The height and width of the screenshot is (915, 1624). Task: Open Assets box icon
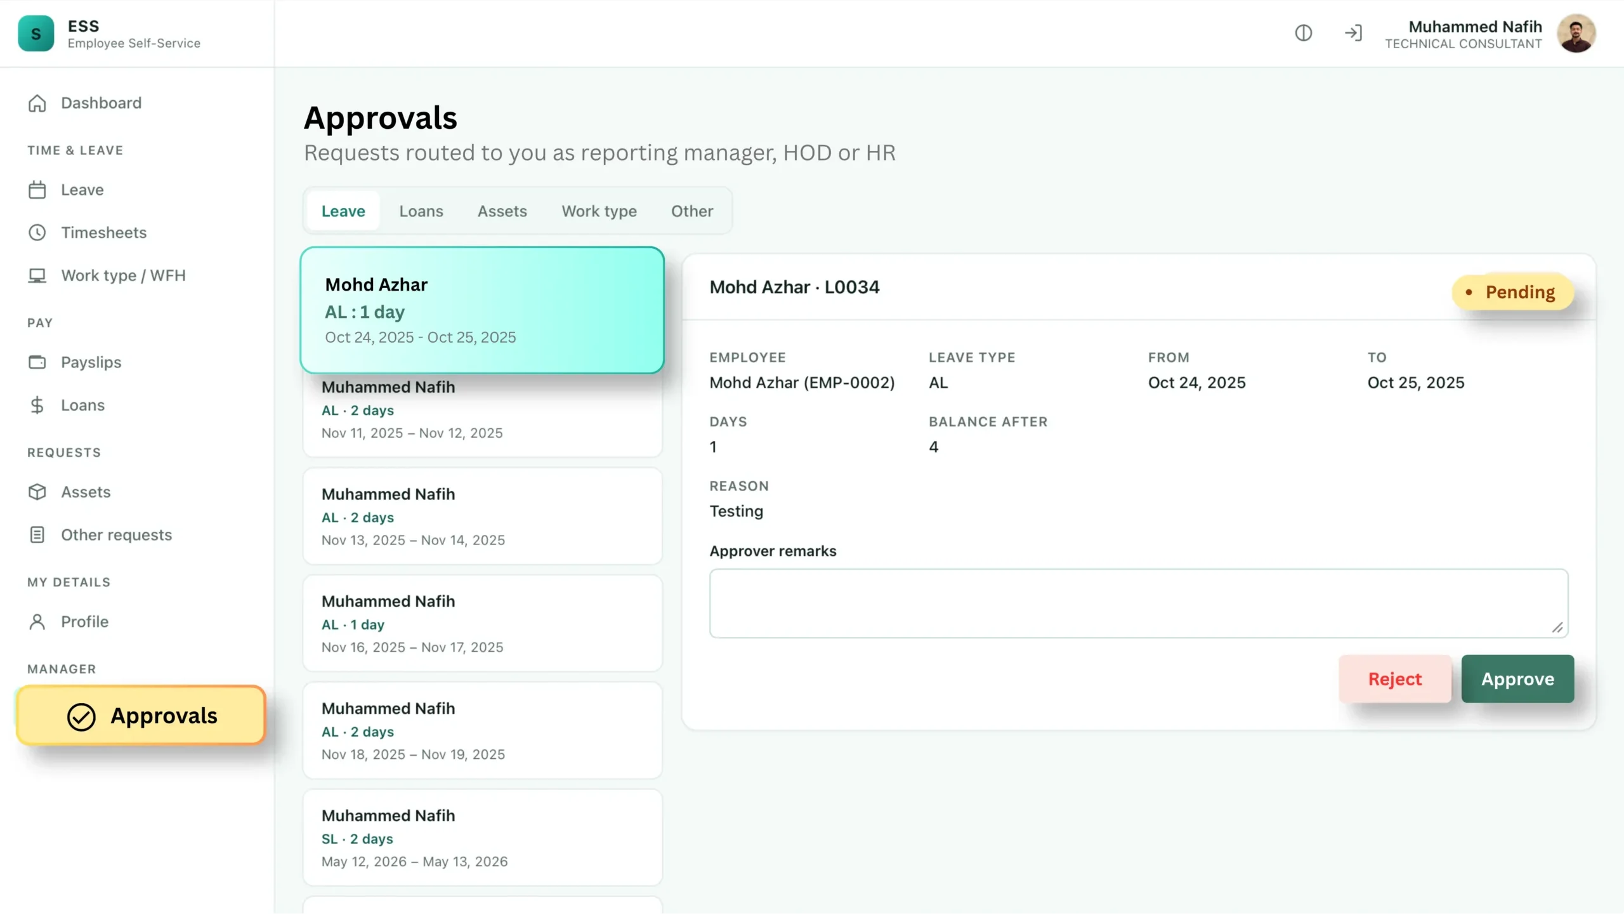[x=37, y=492]
